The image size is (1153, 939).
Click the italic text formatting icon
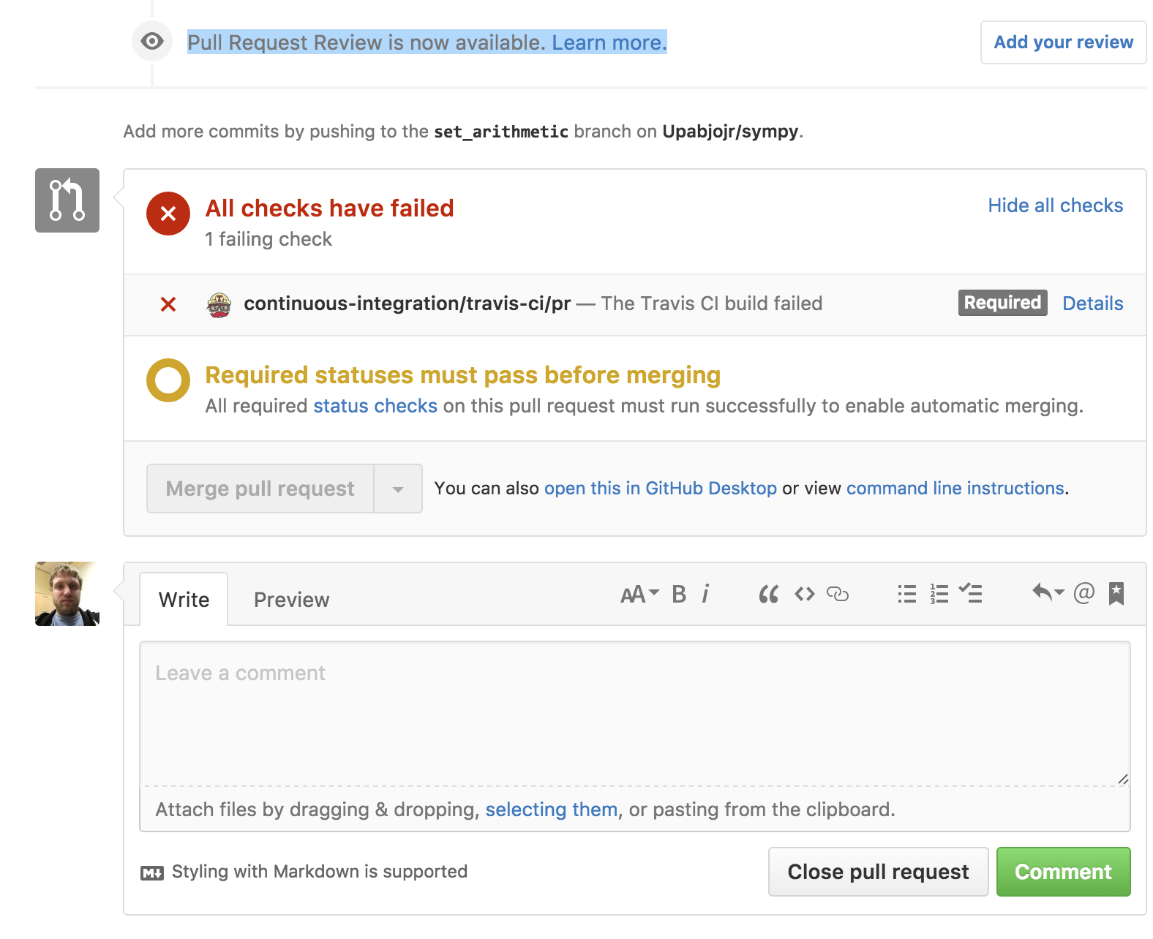point(705,594)
